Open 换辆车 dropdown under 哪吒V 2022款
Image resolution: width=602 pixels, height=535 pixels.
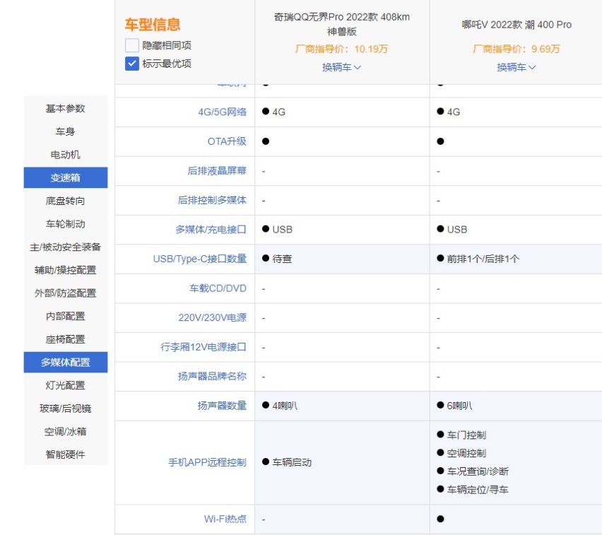[x=516, y=67]
